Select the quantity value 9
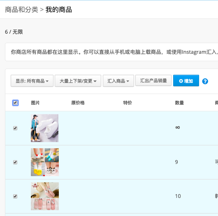Image resolution: width=218 pixels, height=216 pixels. [x=176, y=162]
